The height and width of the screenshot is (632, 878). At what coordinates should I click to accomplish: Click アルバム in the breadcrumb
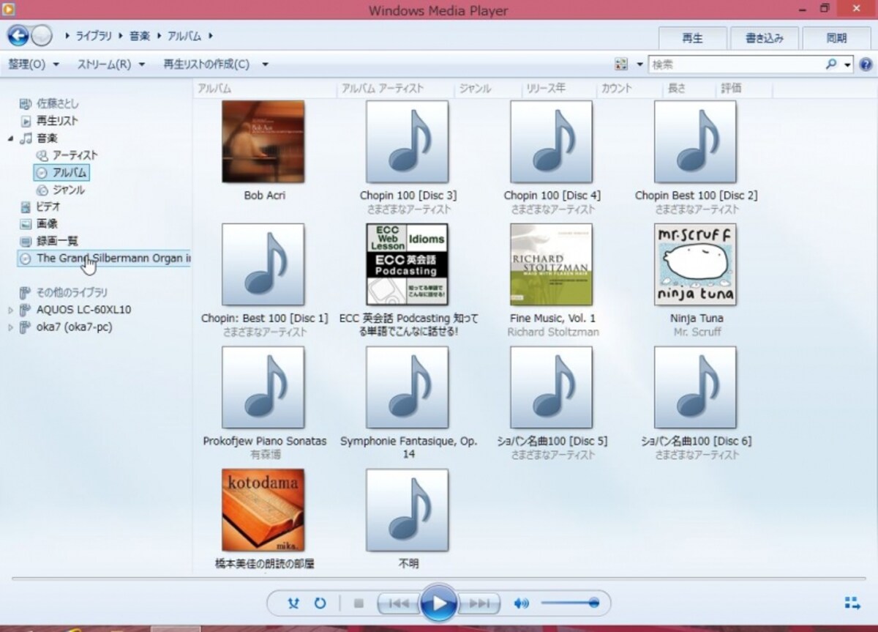coord(185,35)
